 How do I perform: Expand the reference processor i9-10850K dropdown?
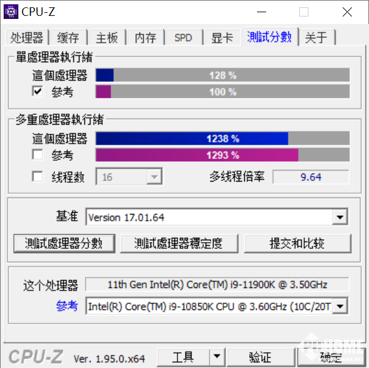click(x=340, y=306)
